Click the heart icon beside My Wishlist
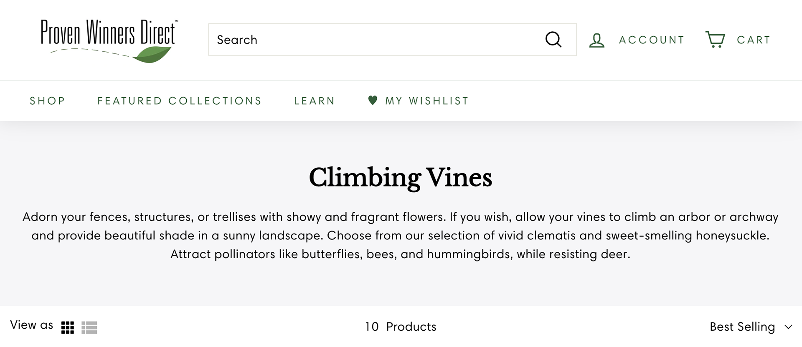This screenshot has height=347, width=802. (x=373, y=100)
